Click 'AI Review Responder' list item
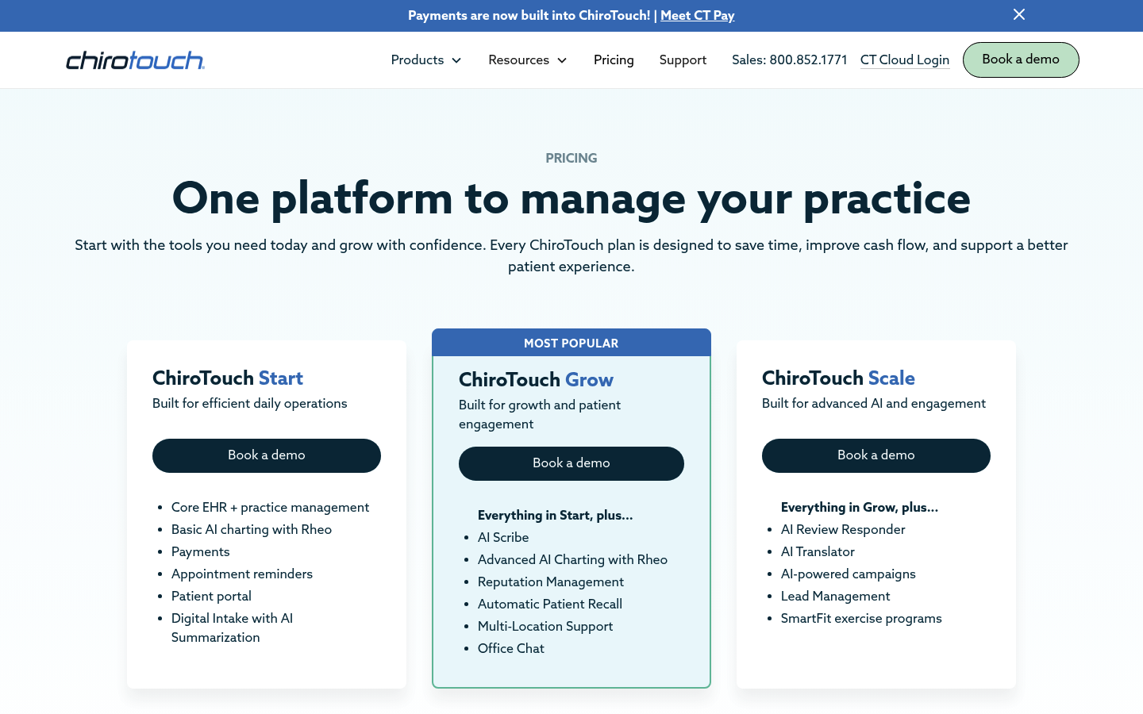The image size is (1143, 714). click(x=843, y=529)
